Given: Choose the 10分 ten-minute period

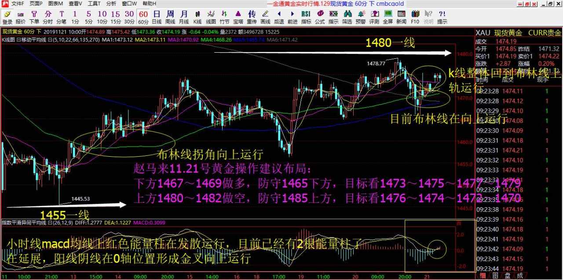Looking at the screenshot, I should point(102,17).
